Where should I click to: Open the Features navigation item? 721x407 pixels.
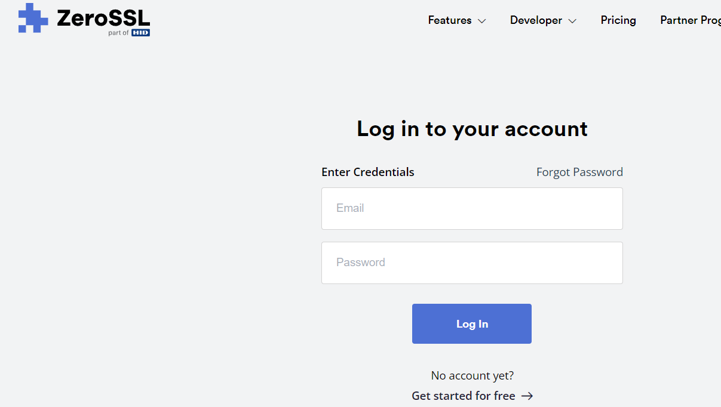click(457, 20)
